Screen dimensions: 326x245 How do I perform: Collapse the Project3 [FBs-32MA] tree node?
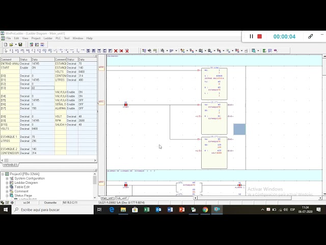point(3,174)
